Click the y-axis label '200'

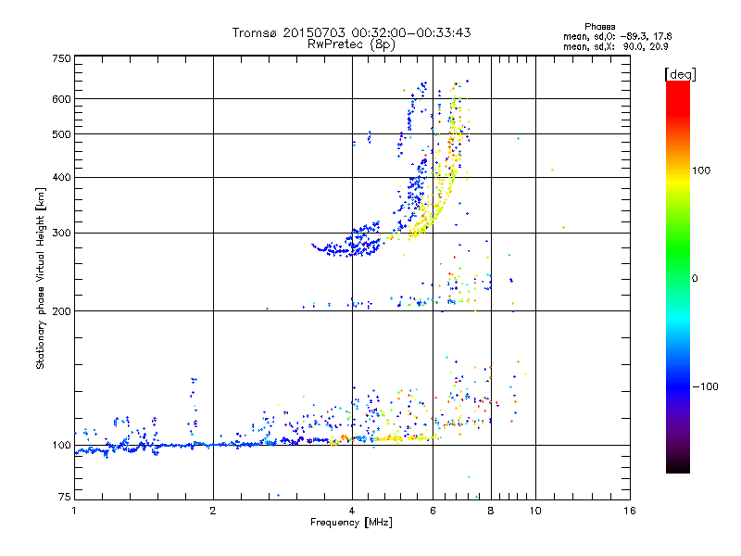(x=61, y=311)
